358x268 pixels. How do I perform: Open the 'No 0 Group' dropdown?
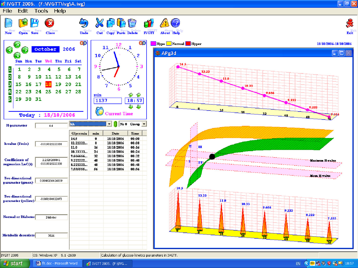tap(144, 124)
